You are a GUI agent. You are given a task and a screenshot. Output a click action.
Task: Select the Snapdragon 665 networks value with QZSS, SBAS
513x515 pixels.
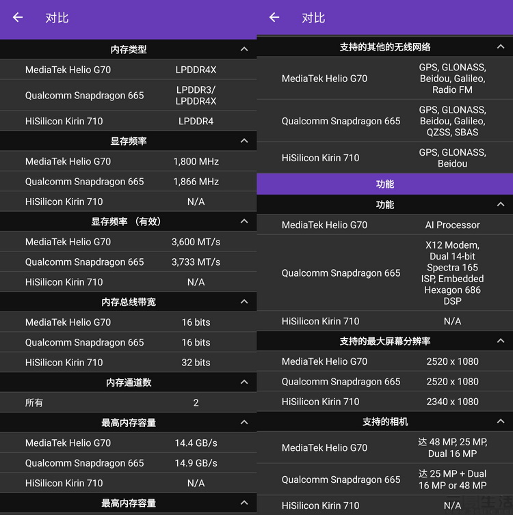coord(453,121)
